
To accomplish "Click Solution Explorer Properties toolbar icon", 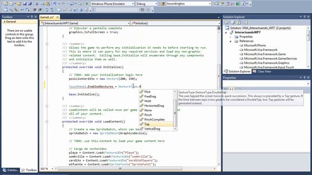I will (226, 22).
